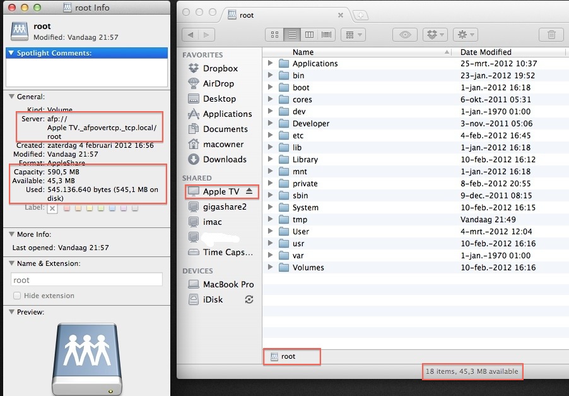Apply the red label color
The height and width of the screenshot is (396, 569).
tap(67, 208)
